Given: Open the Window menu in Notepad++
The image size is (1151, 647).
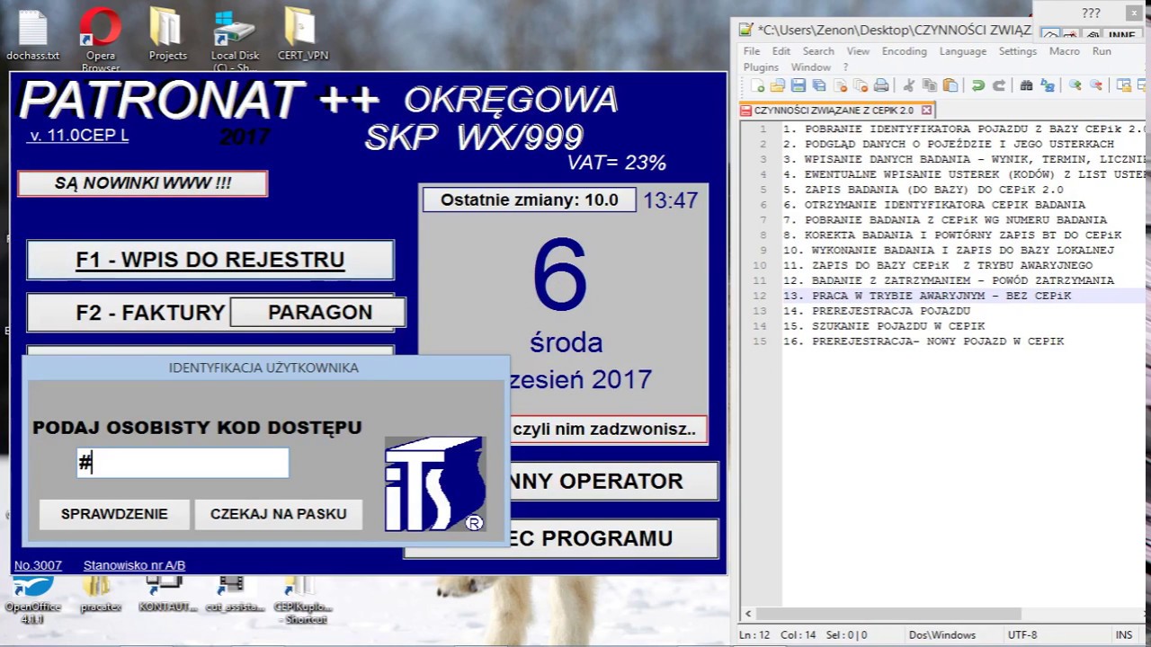Looking at the screenshot, I should pos(810,67).
